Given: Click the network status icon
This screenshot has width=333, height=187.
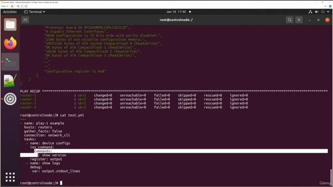Looking at the screenshot, I should pyautogui.click(x=310, y=12).
